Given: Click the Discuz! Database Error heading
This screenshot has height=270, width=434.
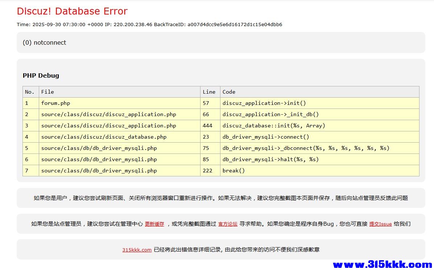Looking at the screenshot, I should tap(72, 11).
